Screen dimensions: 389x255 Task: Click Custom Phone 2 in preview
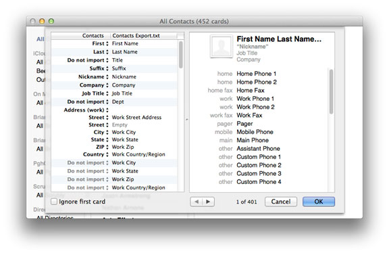pyautogui.click(x=259, y=165)
